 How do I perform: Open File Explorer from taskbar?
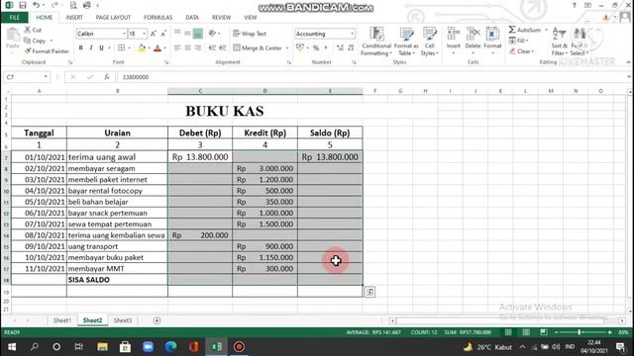[102, 347]
